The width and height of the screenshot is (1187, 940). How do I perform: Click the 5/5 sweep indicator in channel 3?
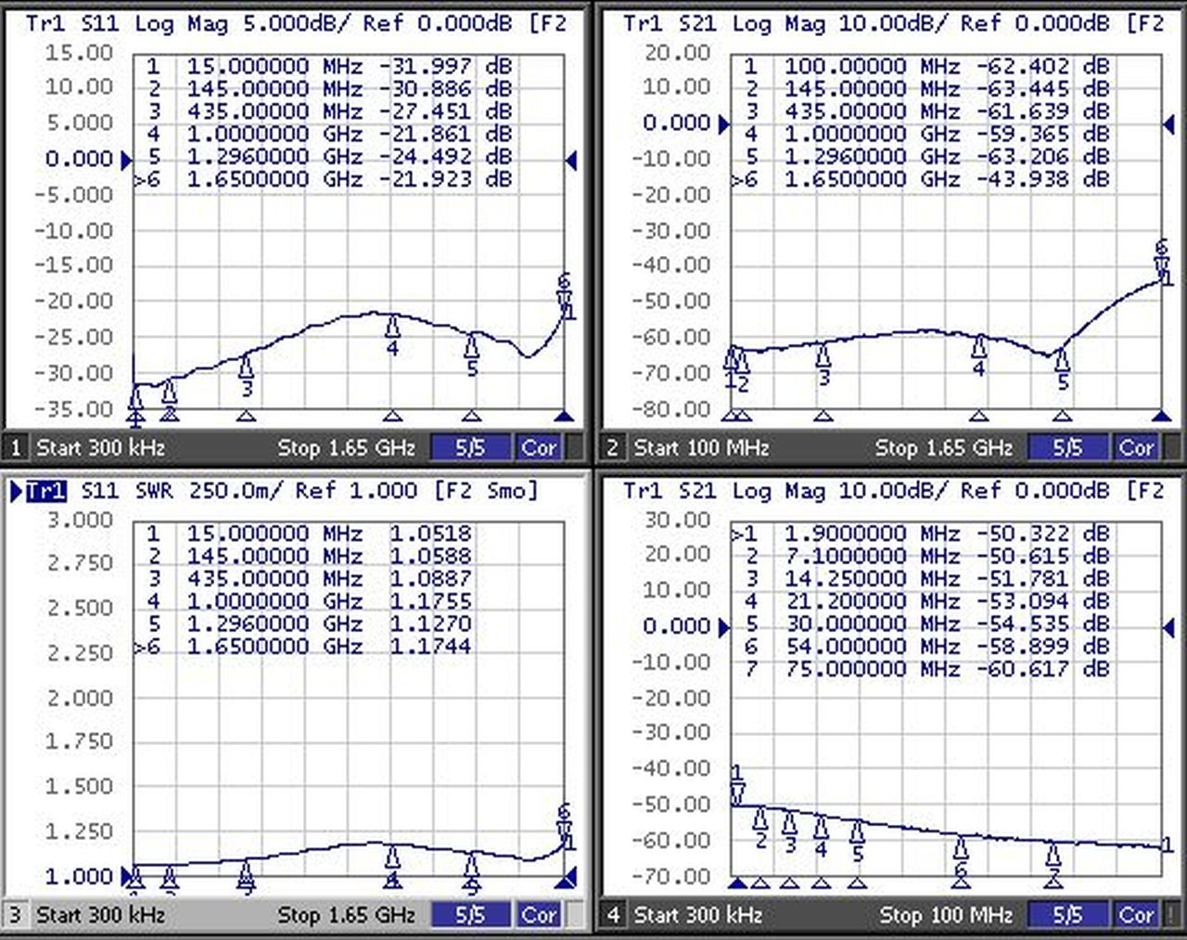coord(470,916)
